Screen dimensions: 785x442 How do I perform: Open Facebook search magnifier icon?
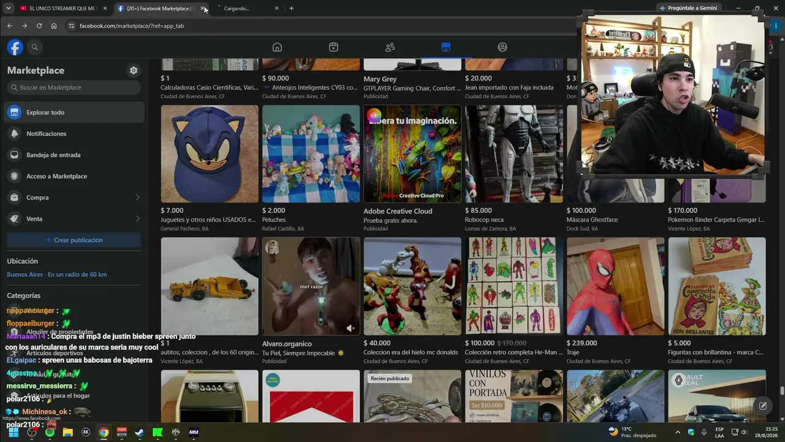(x=35, y=47)
